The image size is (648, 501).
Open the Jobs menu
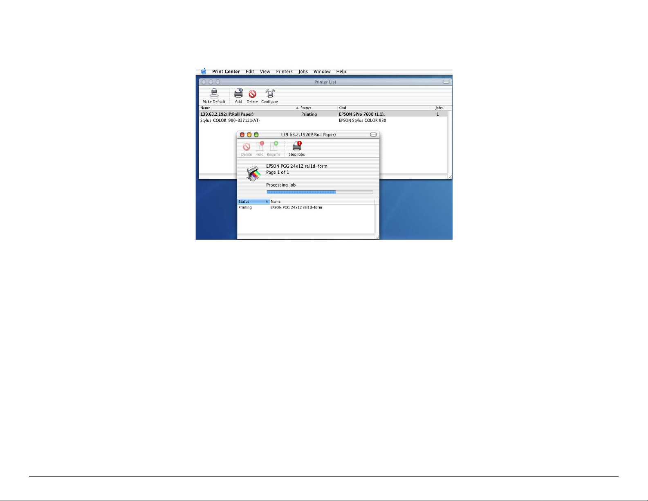pyautogui.click(x=303, y=72)
